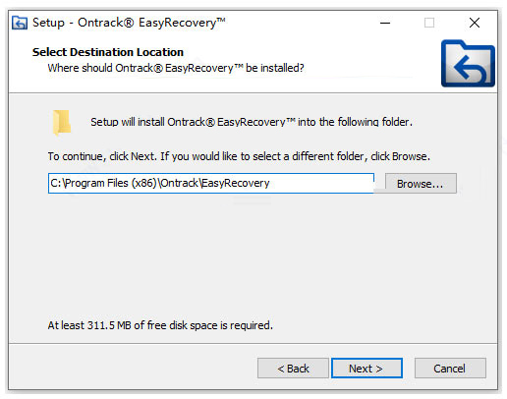507x399 pixels.
Task: Click the 'To continue, click Next' instruction
Action: pyautogui.click(x=239, y=156)
